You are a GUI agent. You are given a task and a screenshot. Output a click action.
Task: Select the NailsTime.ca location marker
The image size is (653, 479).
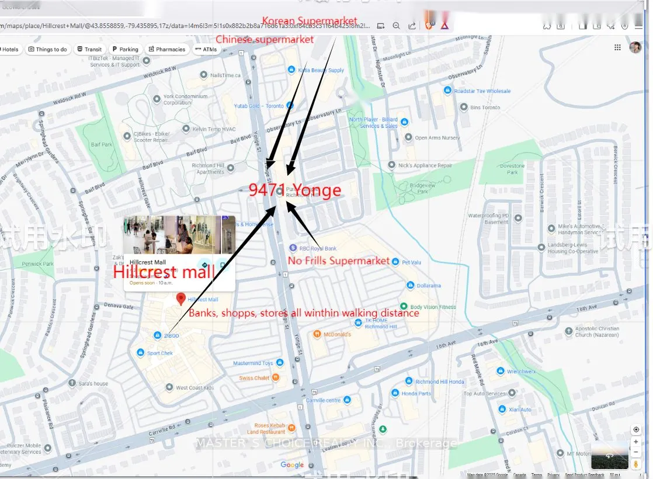[204, 75]
